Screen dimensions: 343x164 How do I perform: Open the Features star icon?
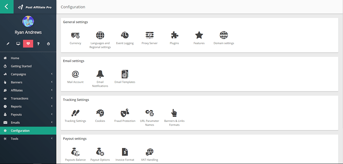click(x=199, y=35)
